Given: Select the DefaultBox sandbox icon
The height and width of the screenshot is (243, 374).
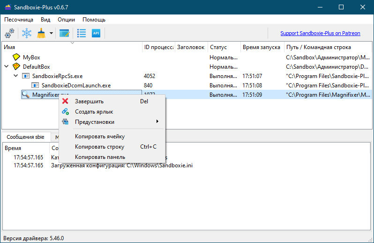Looking at the screenshot, I should [x=16, y=66].
